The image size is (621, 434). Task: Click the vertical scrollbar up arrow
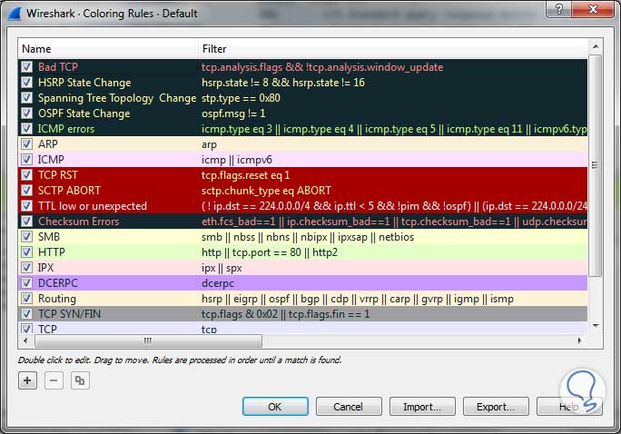(596, 46)
